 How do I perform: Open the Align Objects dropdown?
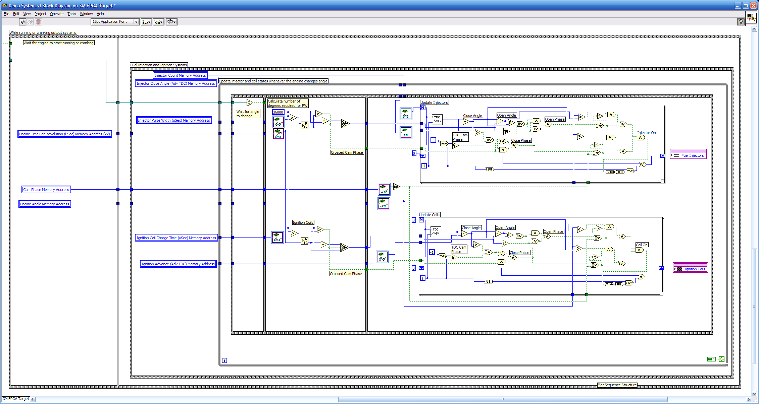click(146, 22)
